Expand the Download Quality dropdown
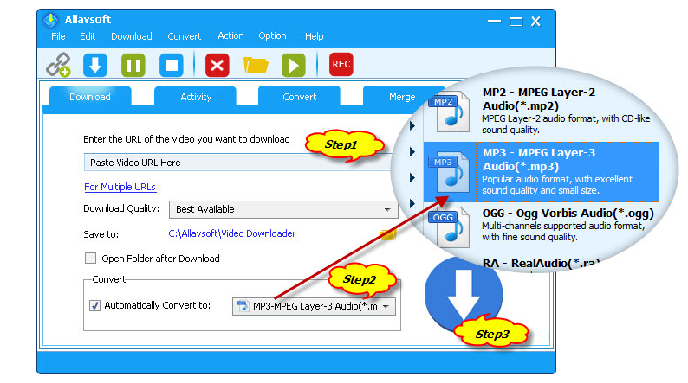 387,209
